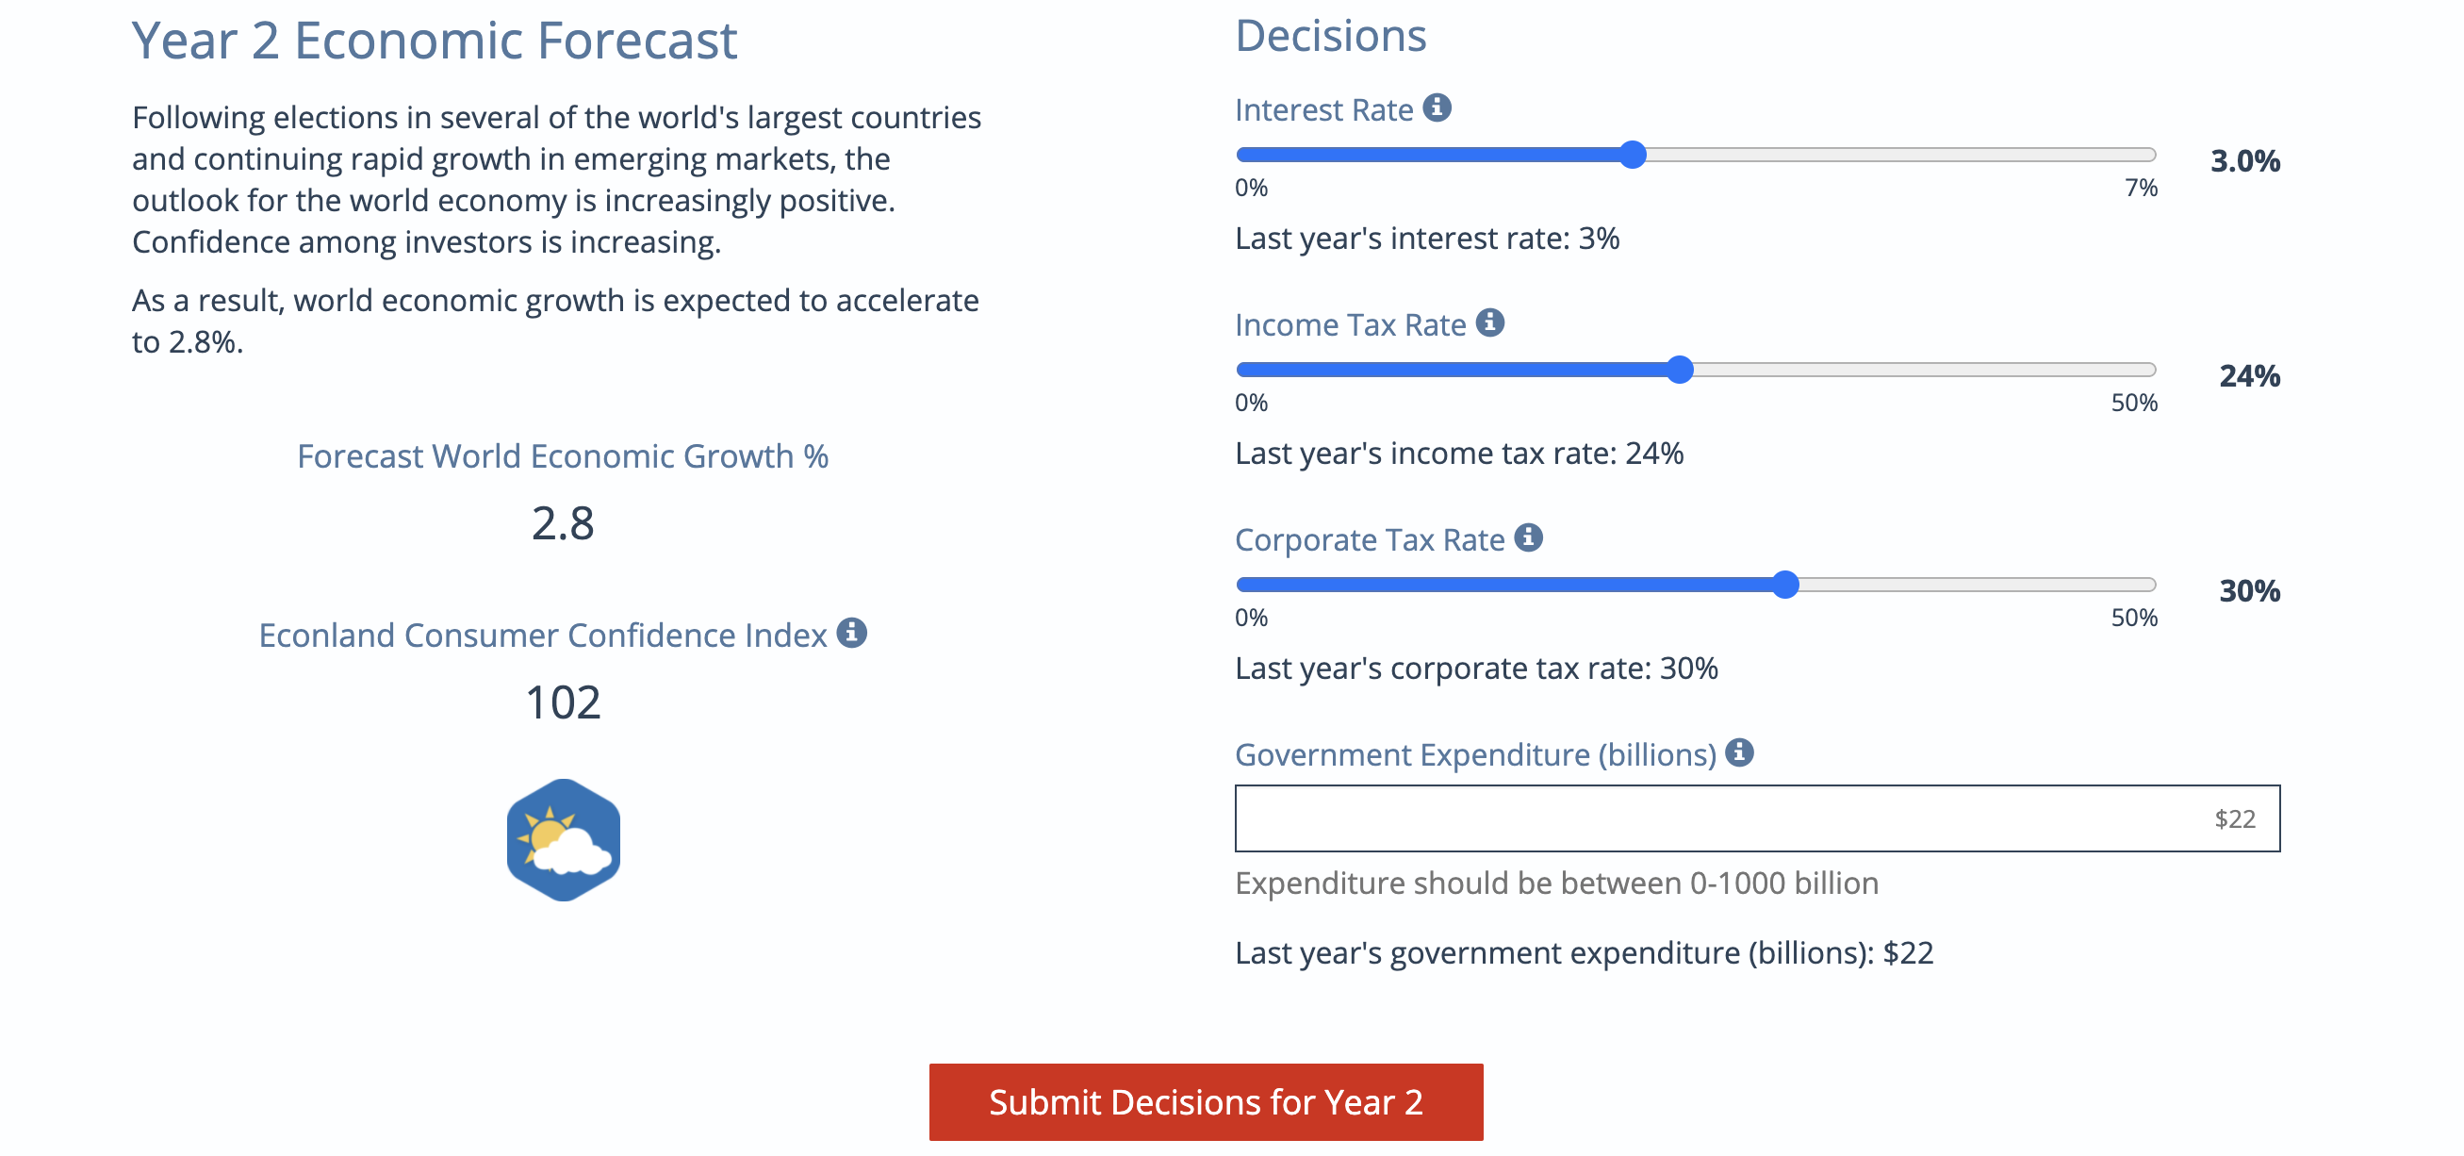Open the Income Tax Rate info tooltip
The width and height of the screenshot is (2464, 1156).
tap(1490, 323)
